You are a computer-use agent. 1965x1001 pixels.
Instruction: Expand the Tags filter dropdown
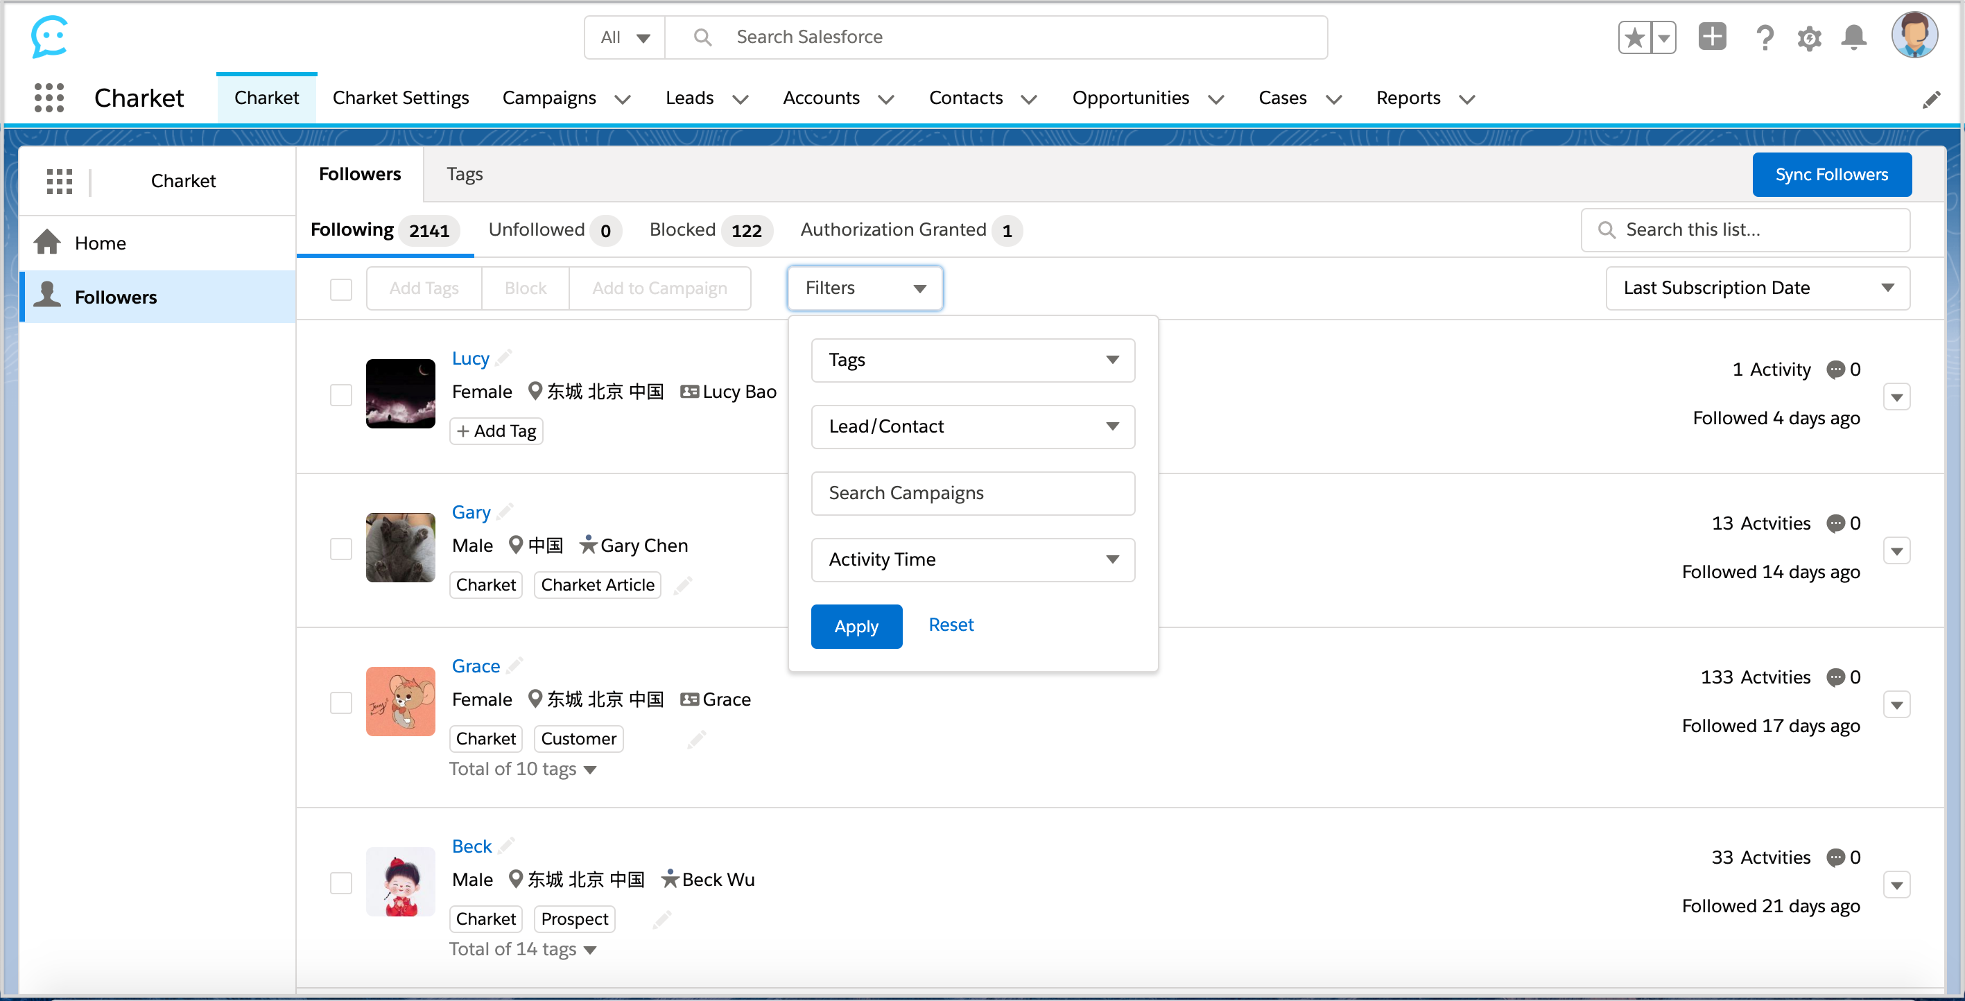(x=973, y=360)
